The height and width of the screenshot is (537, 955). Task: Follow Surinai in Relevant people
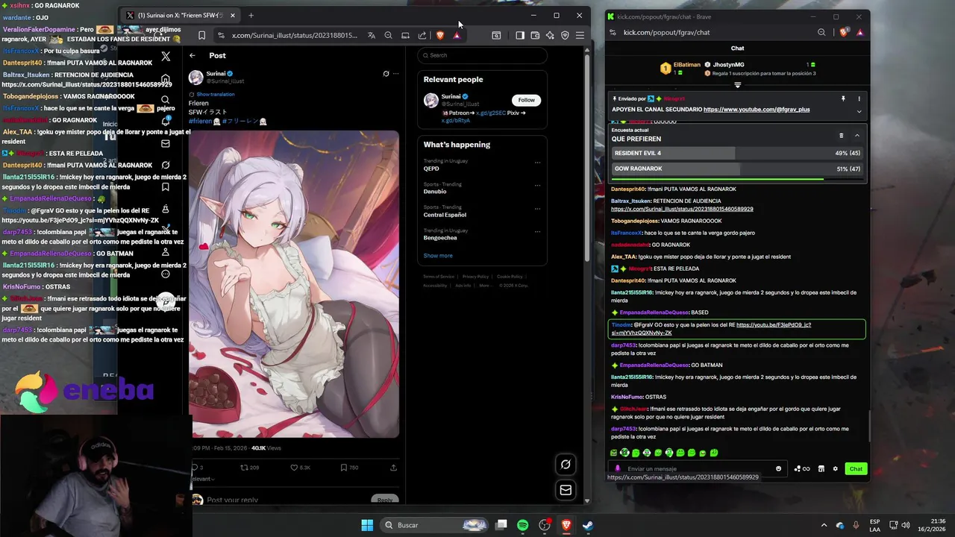(x=527, y=100)
